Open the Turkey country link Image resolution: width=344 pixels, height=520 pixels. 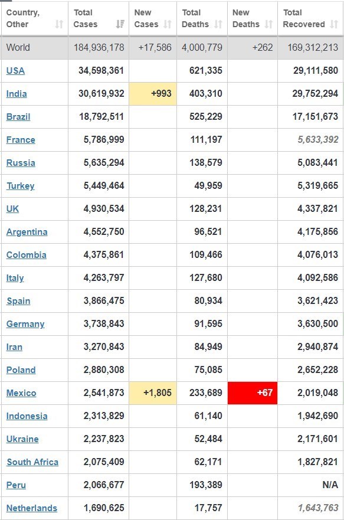(x=21, y=186)
